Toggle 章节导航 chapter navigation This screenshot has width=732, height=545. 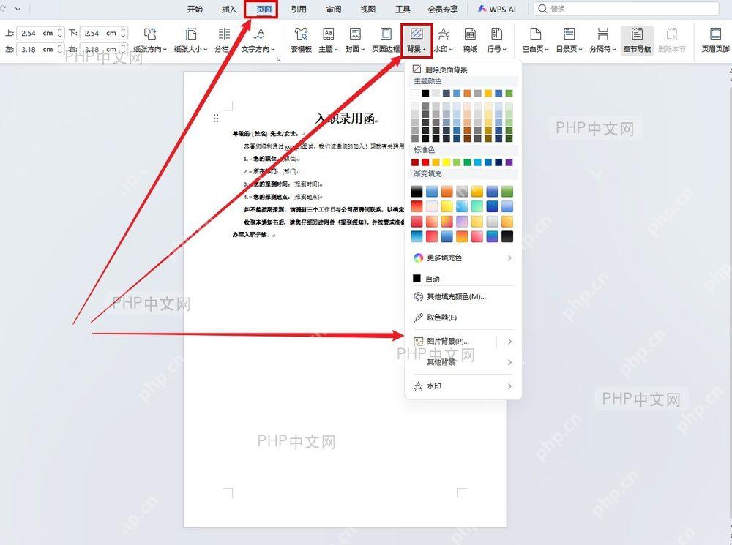pyautogui.click(x=638, y=40)
